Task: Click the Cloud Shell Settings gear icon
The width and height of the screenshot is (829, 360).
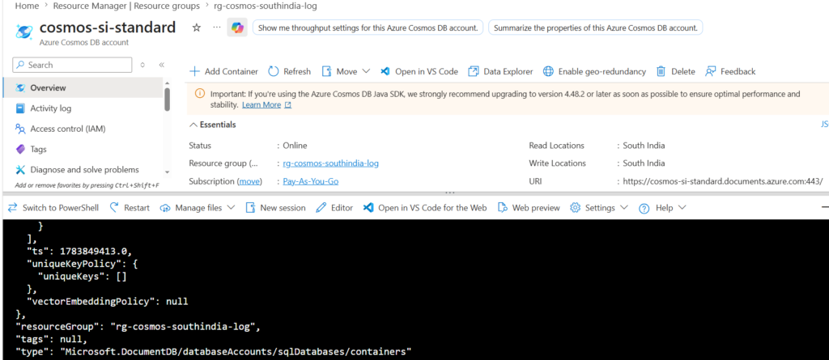Action: point(576,208)
